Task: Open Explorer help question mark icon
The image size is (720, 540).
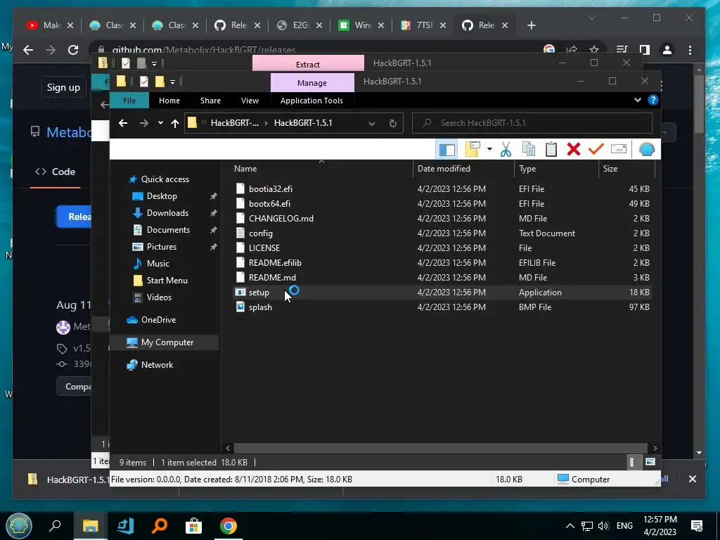Action: click(652, 100)
